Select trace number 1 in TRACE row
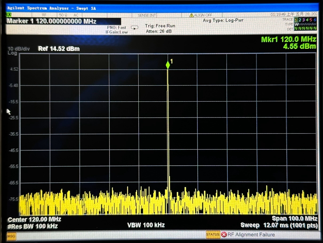 click(x=296, y=20)
